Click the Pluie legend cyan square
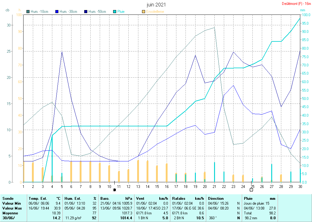312x222 pixels. pos(115,12)
